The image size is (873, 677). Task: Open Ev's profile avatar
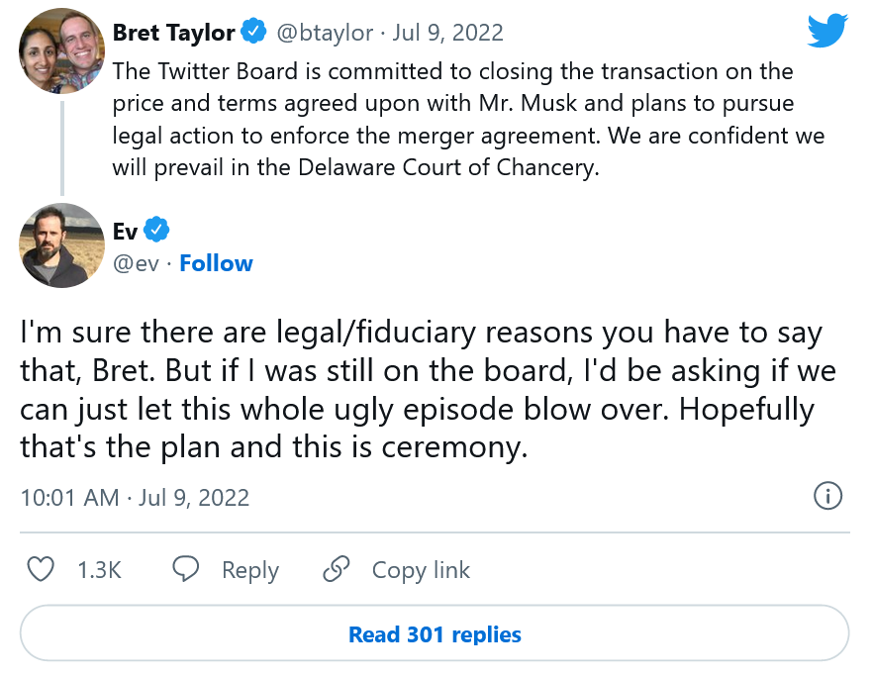62,245
